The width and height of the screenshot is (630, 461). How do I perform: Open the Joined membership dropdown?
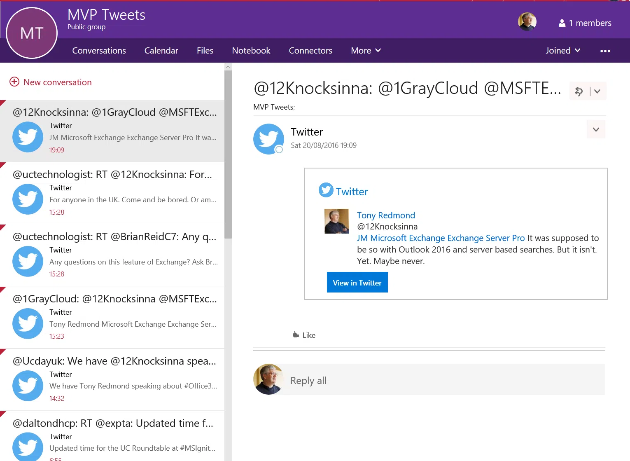(563, 51)
